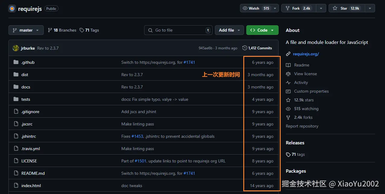The image size is (385, 194).
Task: Star the requirejs repository
Action: [347, 8]
